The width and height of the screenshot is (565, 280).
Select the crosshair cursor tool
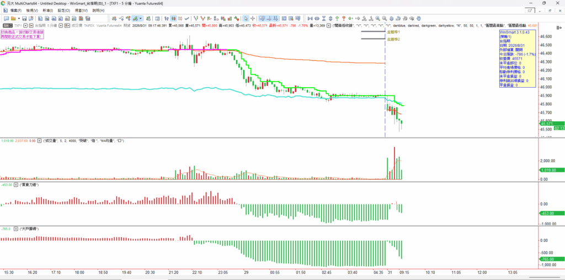[253, 18]
